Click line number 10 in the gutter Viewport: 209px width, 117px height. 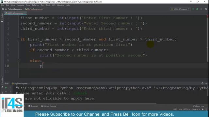point(7,66)
